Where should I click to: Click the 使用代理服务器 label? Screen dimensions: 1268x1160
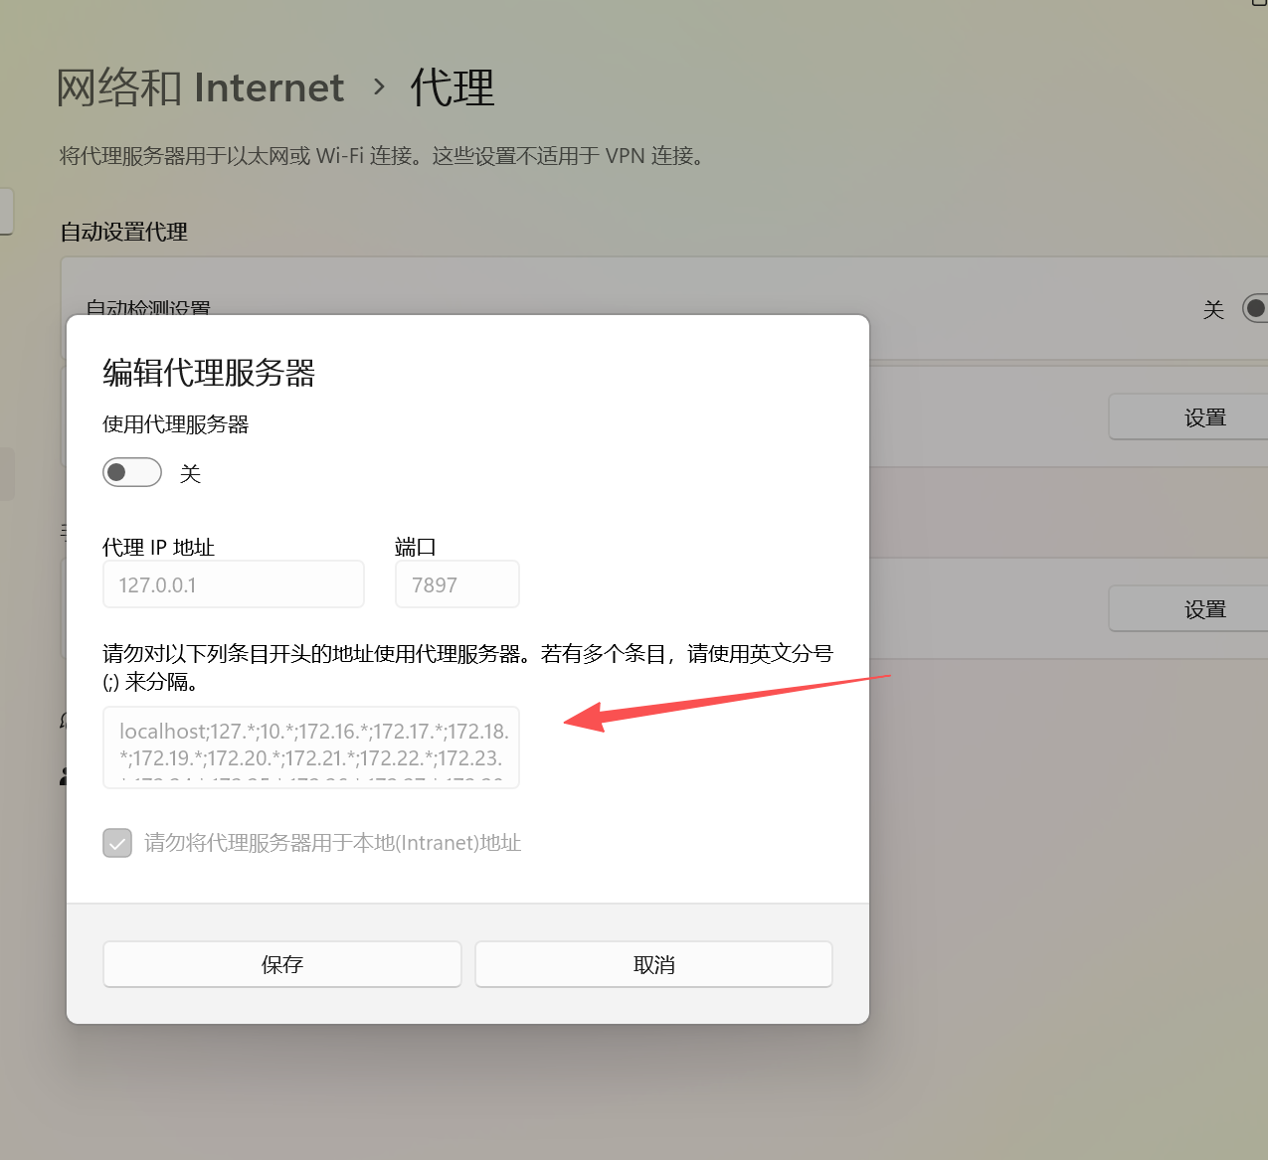pyautogui.click(x=176, y=424)
